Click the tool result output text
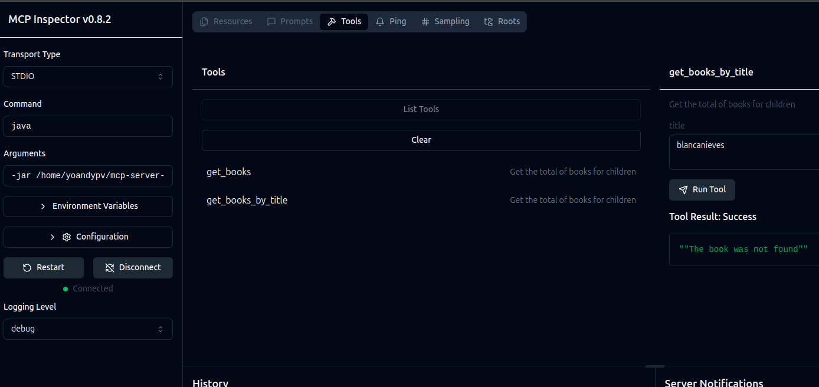This screenshot has width=819, height=387. (743, 250)
